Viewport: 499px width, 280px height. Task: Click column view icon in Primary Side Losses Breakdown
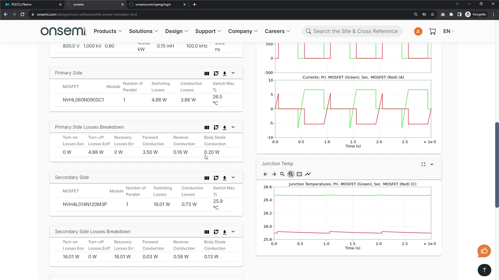click(207, 127)
